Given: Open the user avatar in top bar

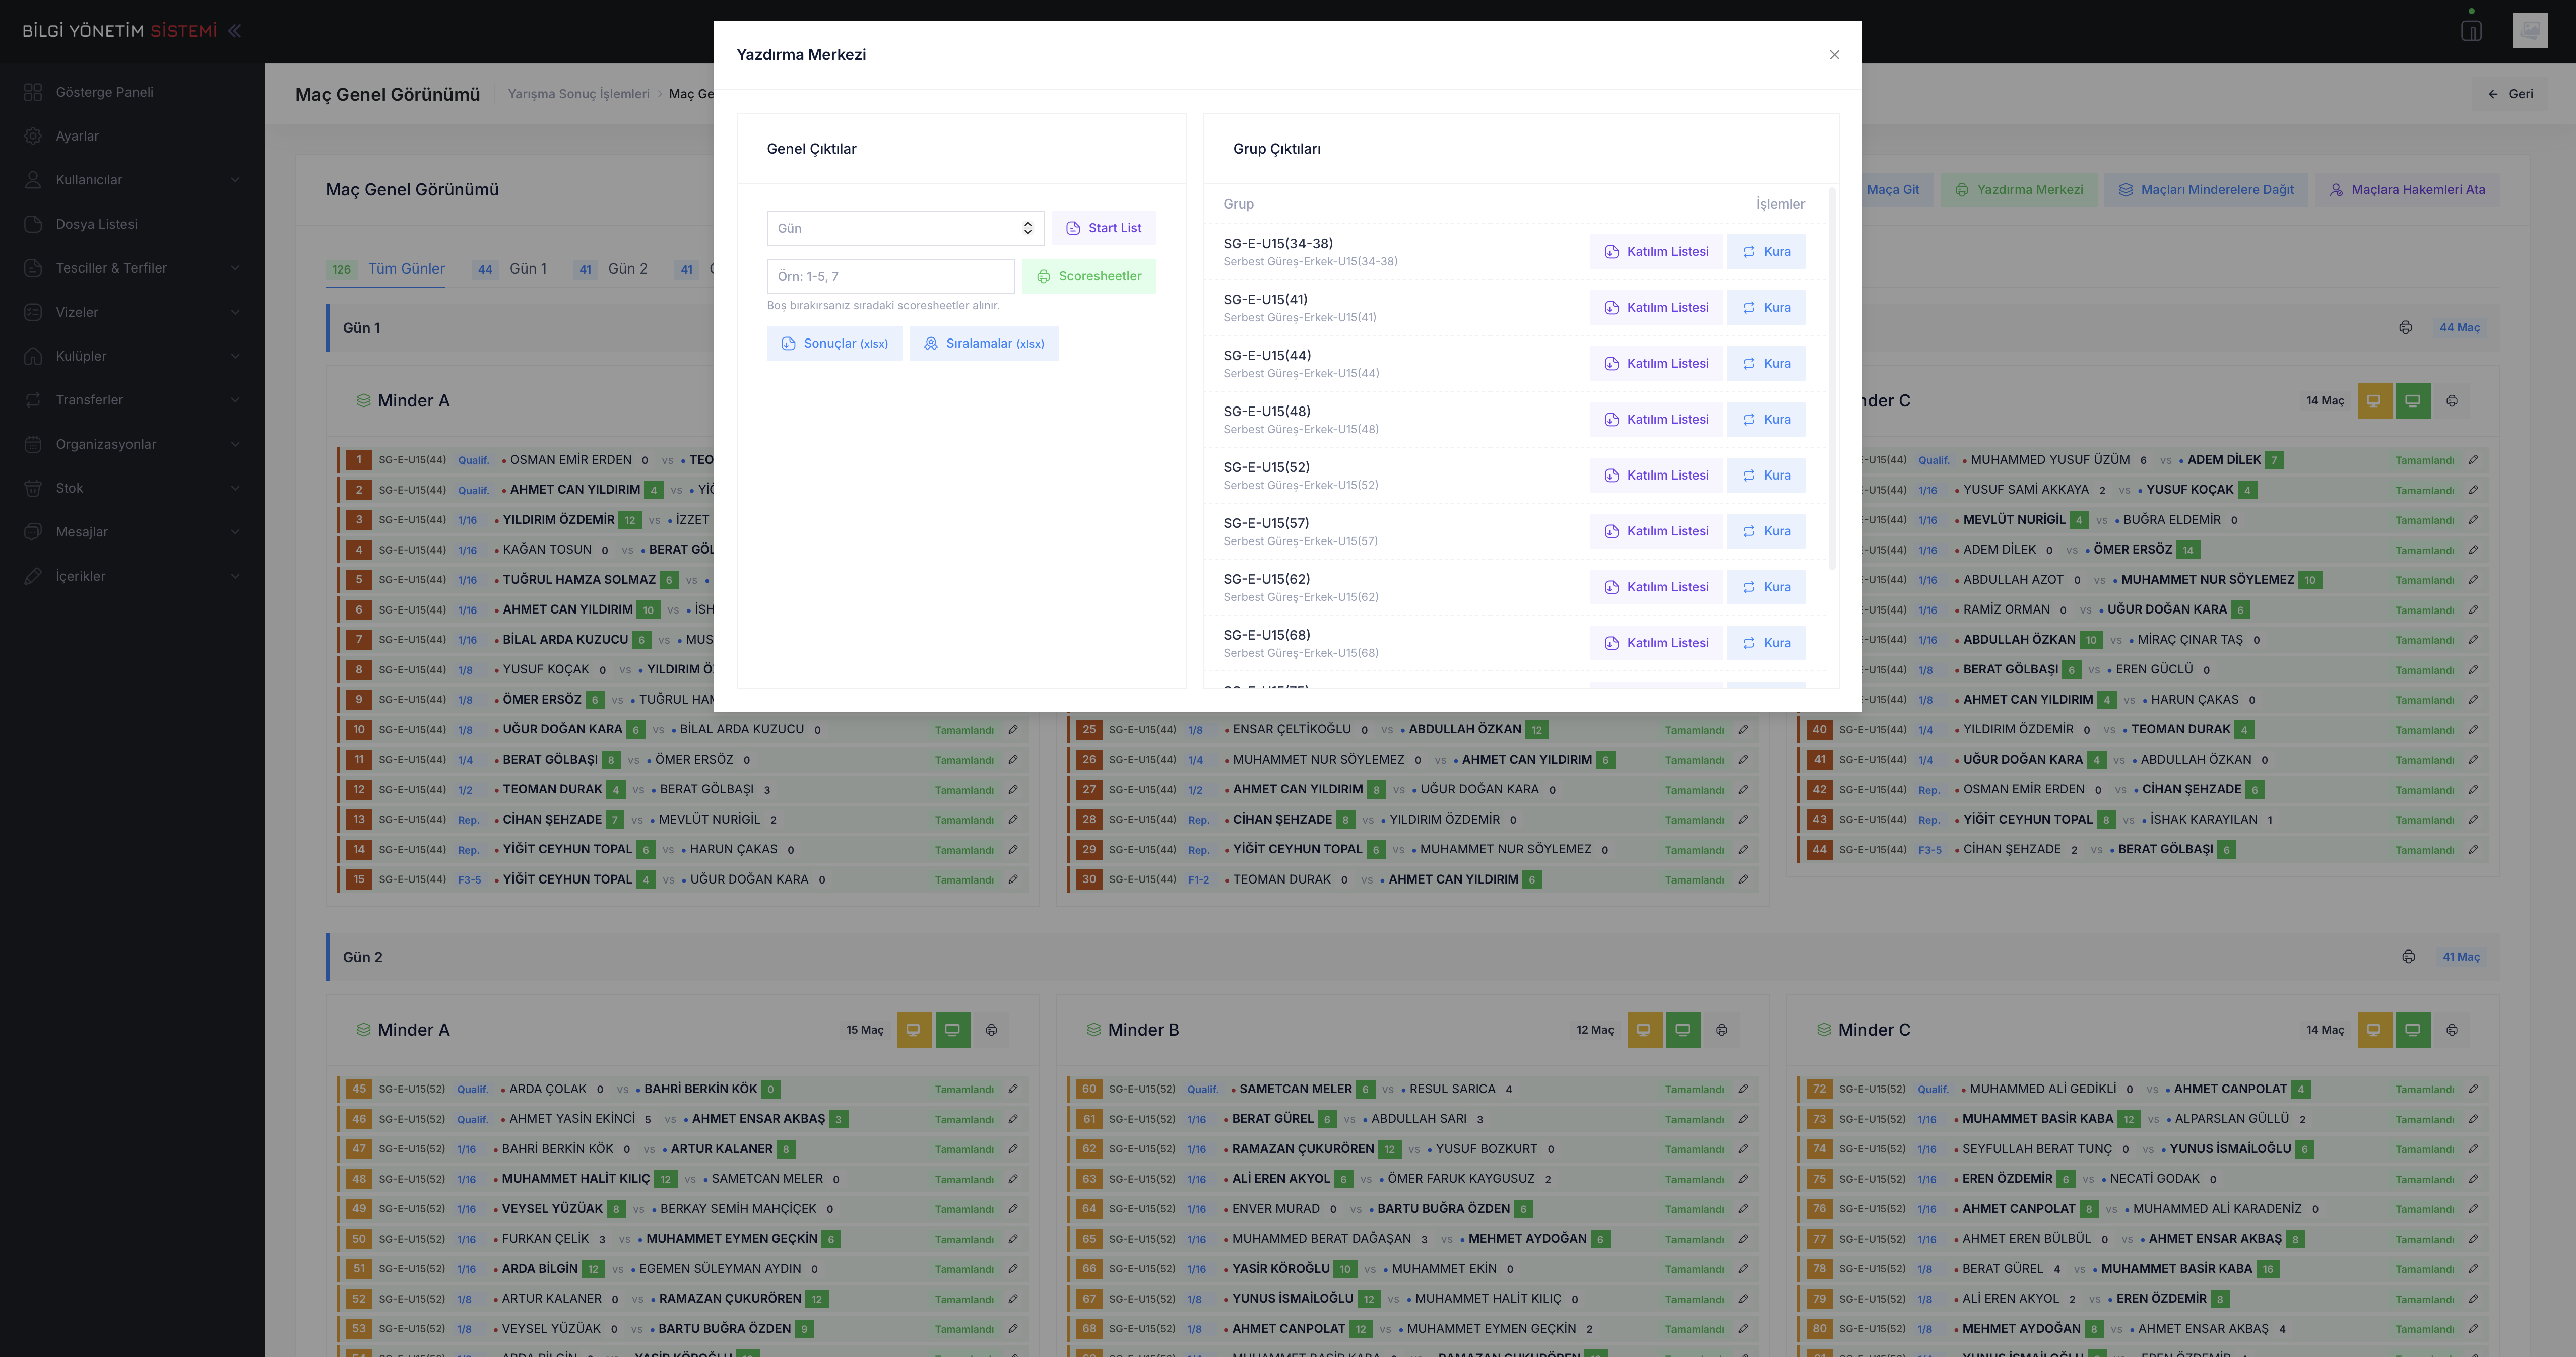Looking at the screenshot, I should pyautogui.click(x=2529, y=31).
